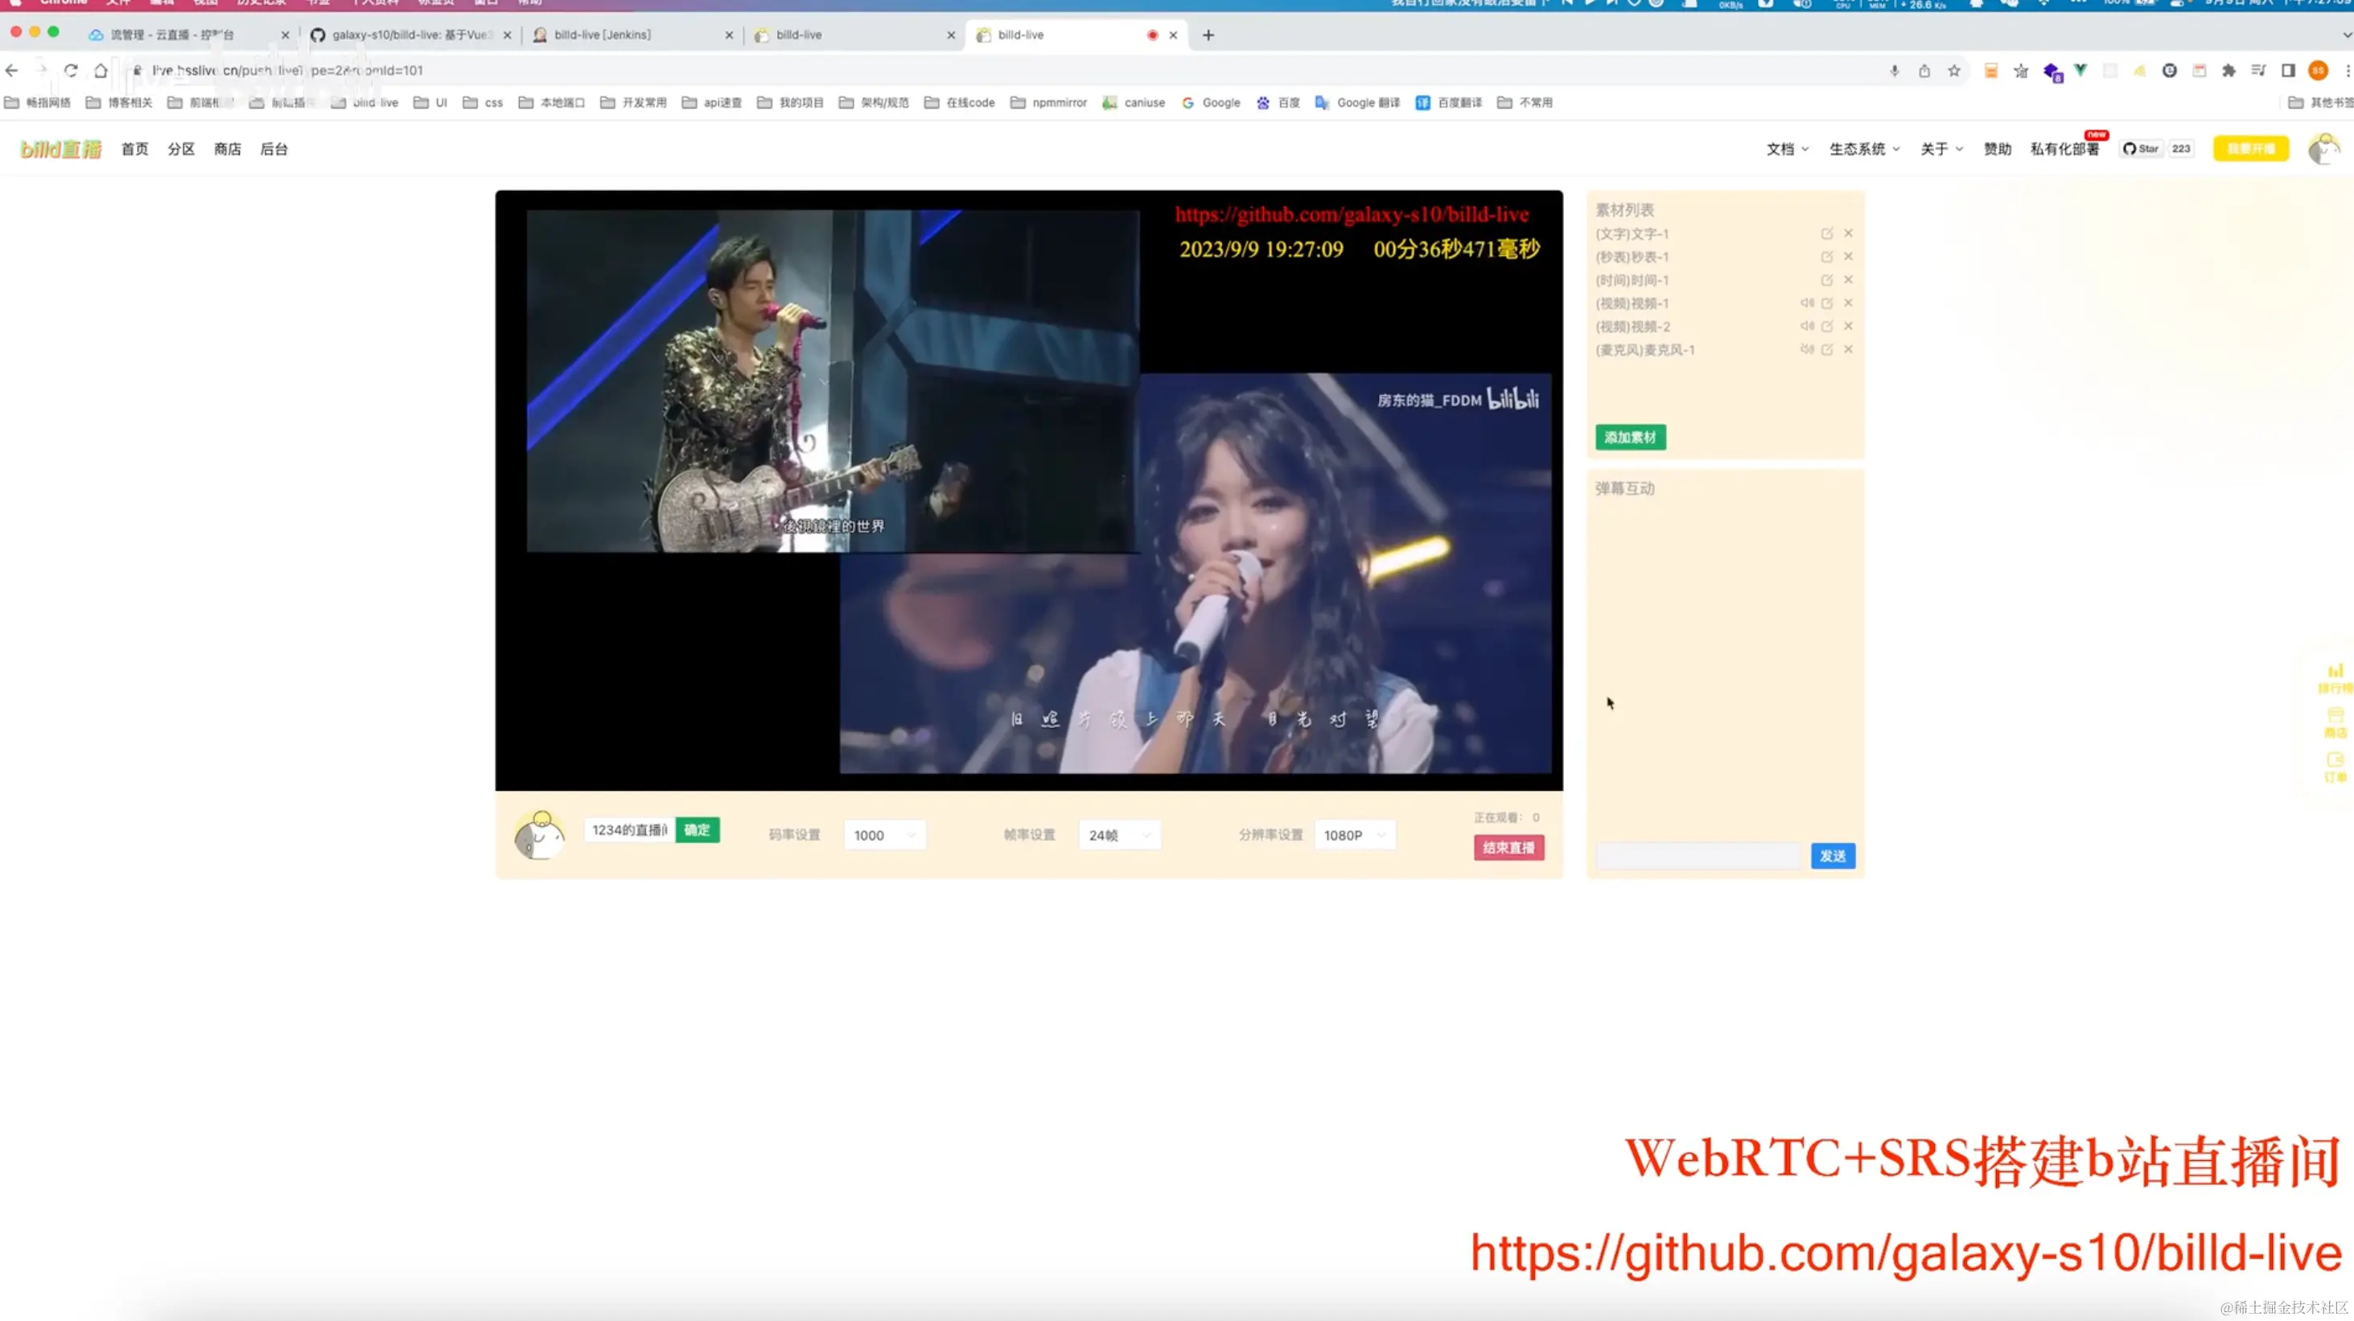
Task: Edit the 视频-1 video material
Action: tap(1827, 303)
